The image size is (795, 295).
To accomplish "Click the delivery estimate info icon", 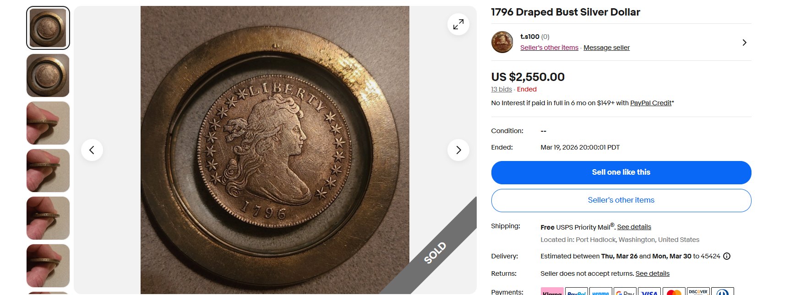I will pyautogui.click(x=727, y=256).
